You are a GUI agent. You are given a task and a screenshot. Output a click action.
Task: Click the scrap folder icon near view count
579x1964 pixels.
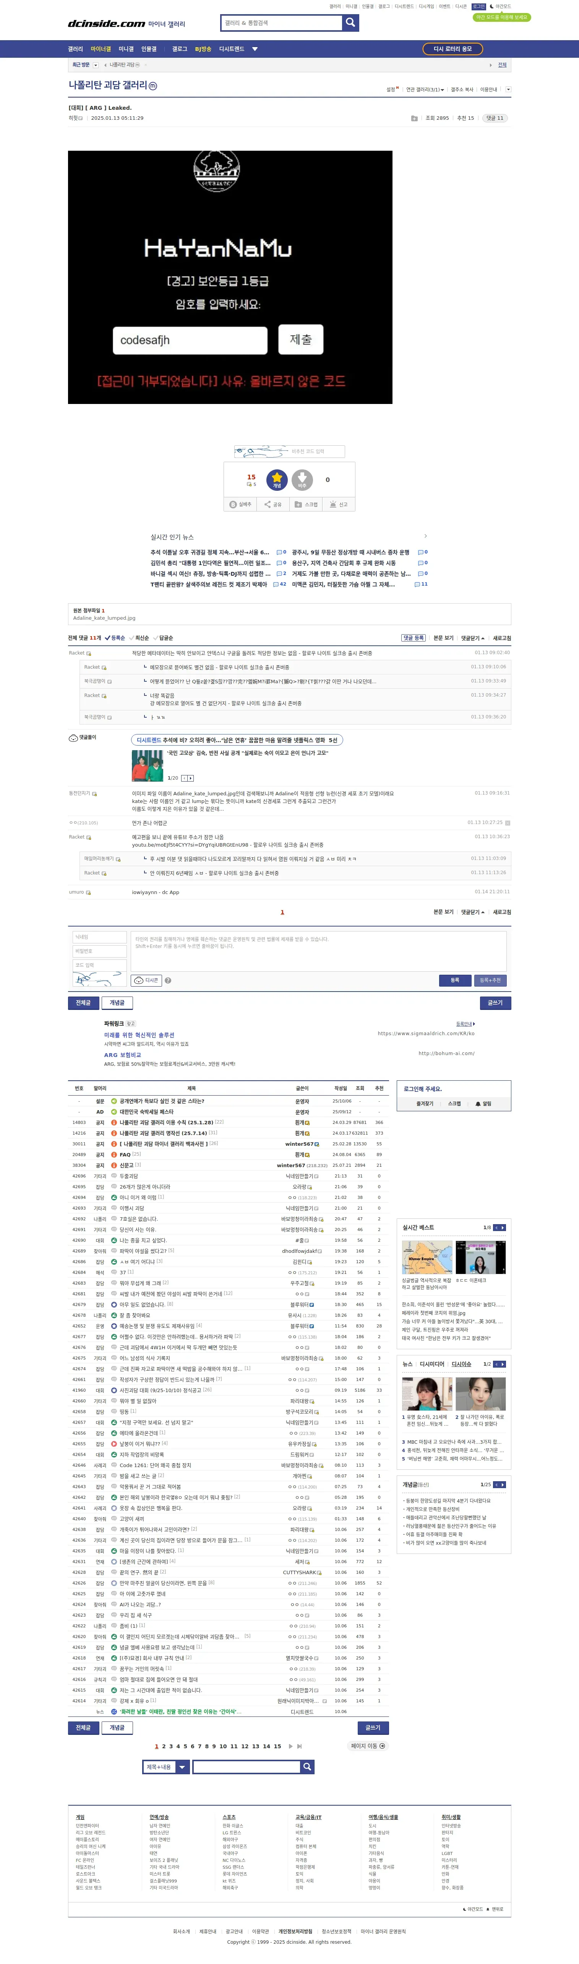pyautogui.click(x=414, y=118)
